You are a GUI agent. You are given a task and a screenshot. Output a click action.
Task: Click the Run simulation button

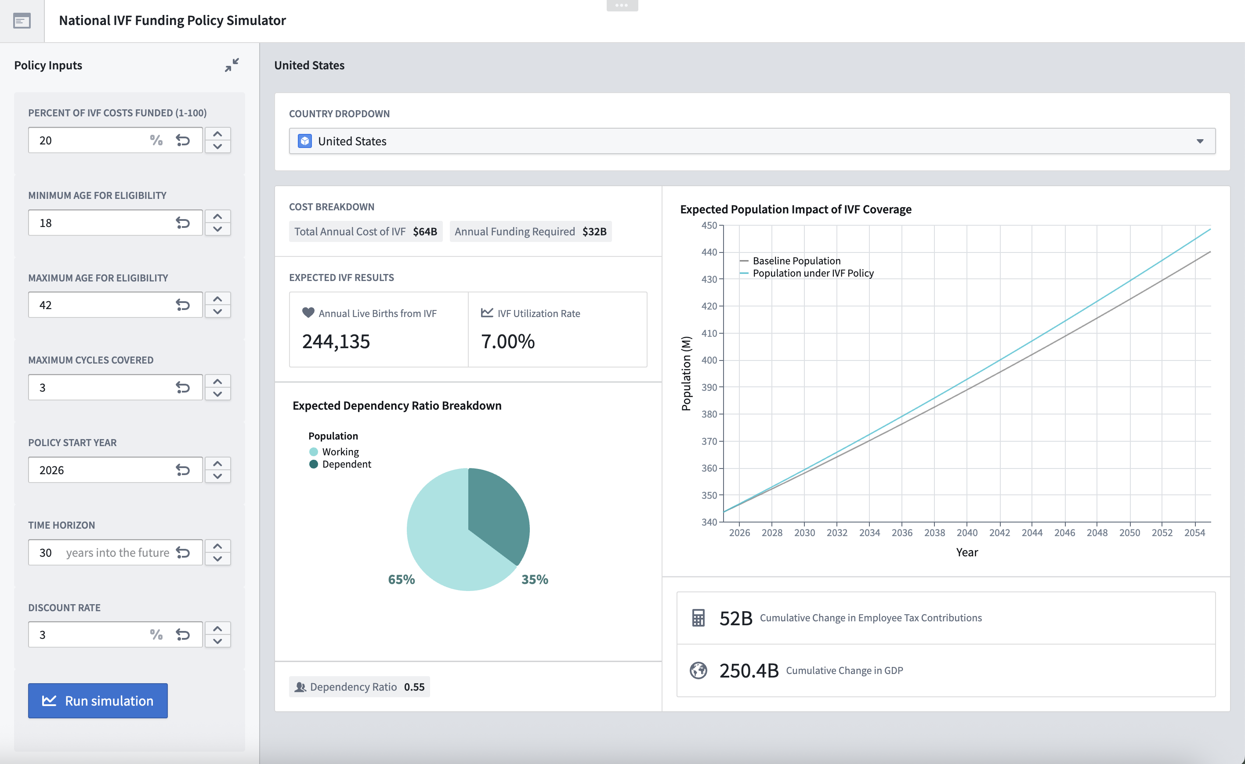98,701
